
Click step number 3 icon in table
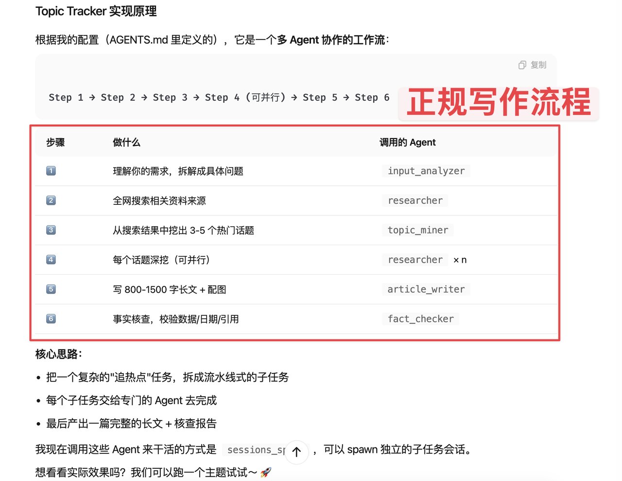(x=51, y=230)
